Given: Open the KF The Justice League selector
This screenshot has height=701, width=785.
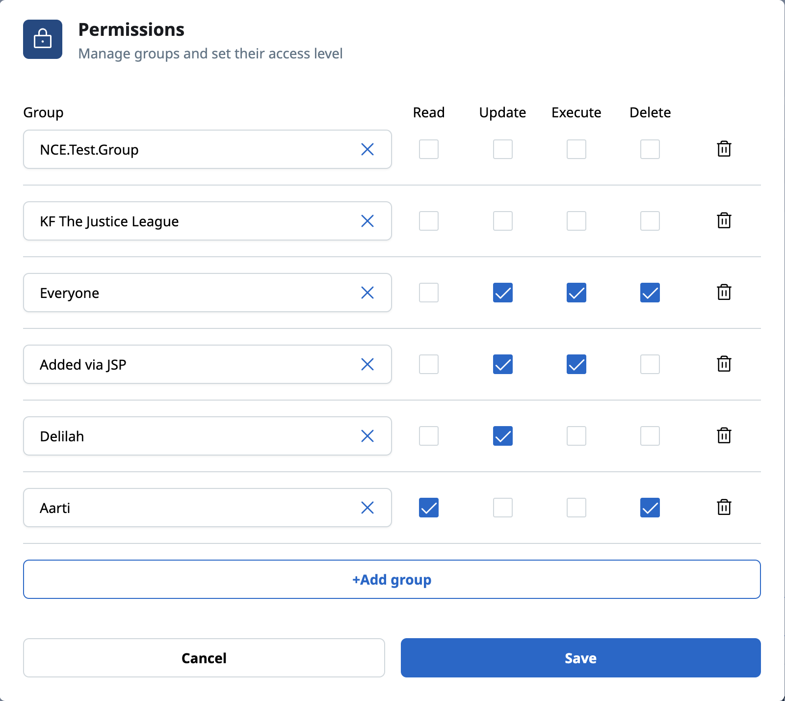Looking at the screenshot, I should point(208,221).
